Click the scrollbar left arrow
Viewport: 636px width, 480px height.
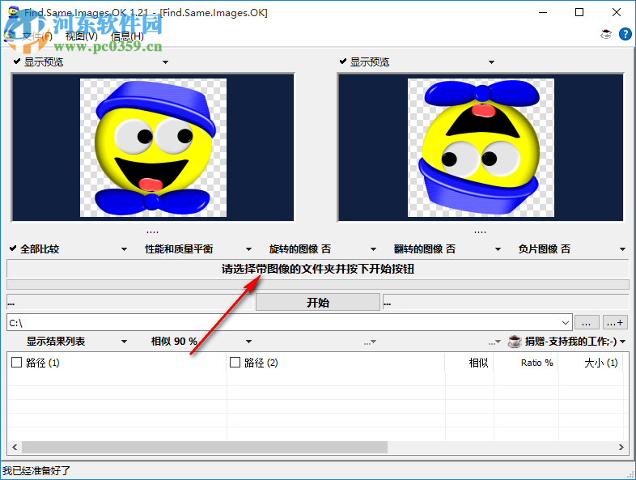pyautogui.click(x=15, y=447)
